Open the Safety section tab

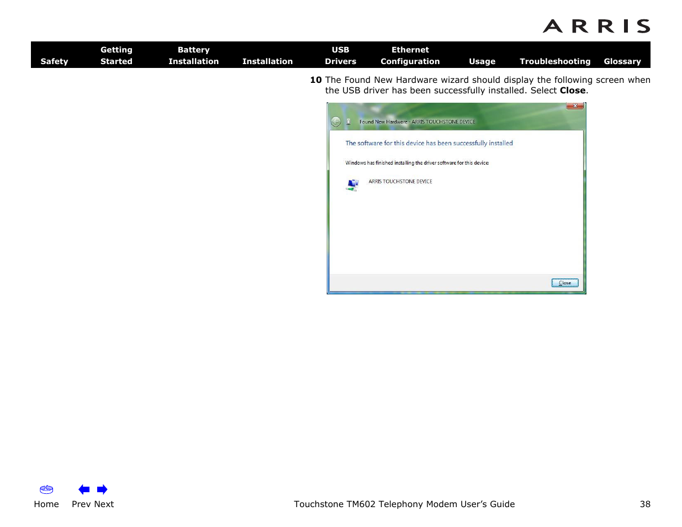click(x=54, y=61)
